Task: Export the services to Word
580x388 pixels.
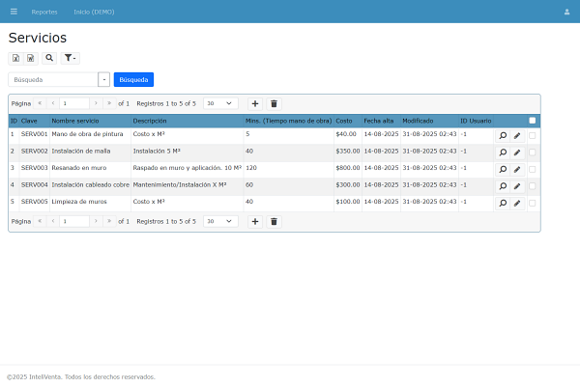Action: pyautogui.click(x=30, y=58)
